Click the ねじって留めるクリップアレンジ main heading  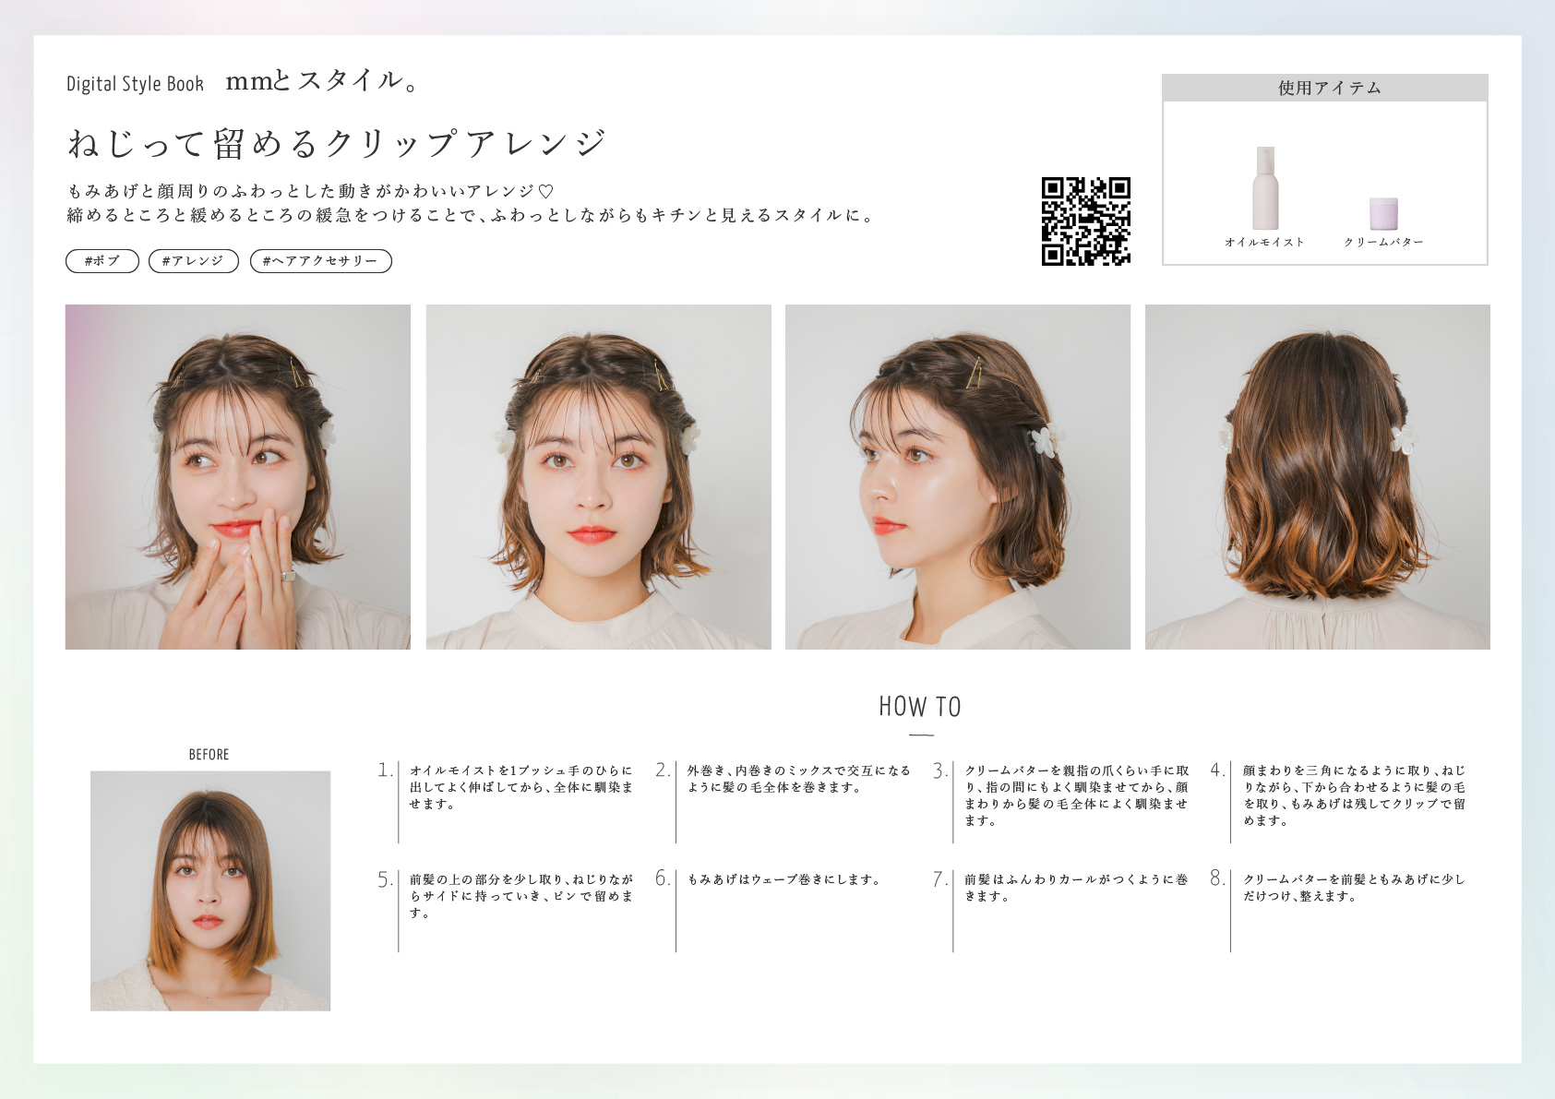tap(337, 143)
